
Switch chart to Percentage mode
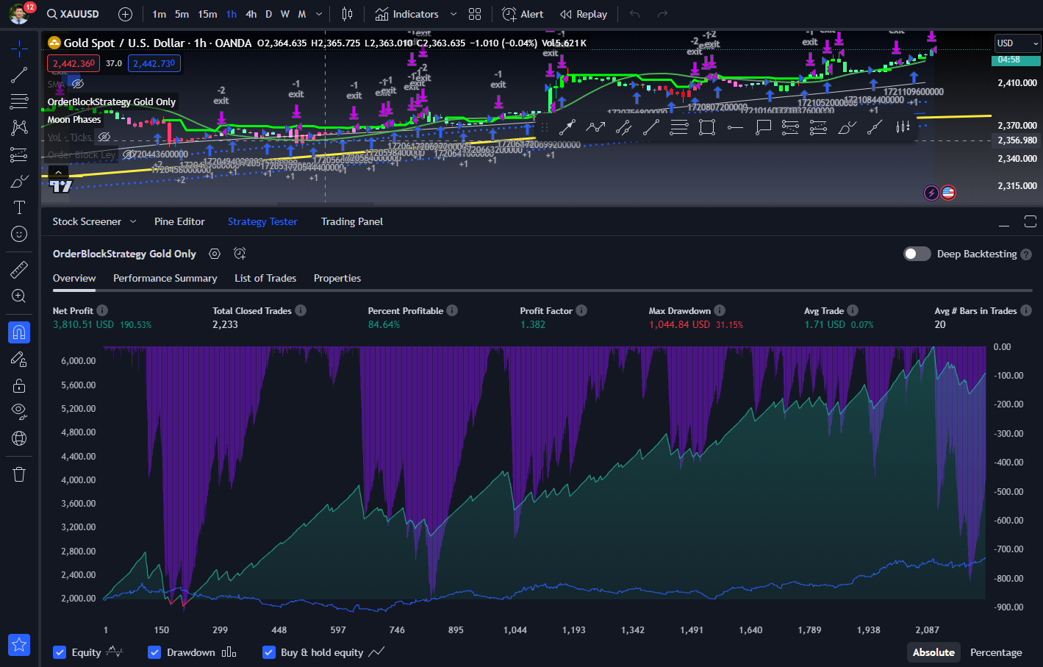pos(995,652)
